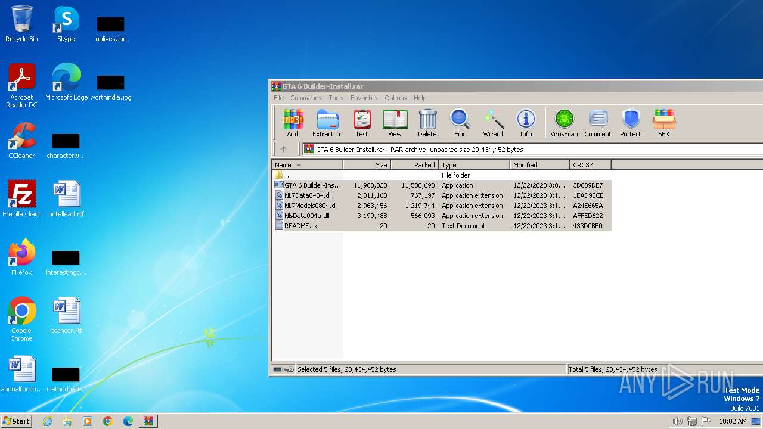Select Google Chrome desktop shortcut
Image resolution: width=763 pixels, height=429 pixels.
coord(21,319)
